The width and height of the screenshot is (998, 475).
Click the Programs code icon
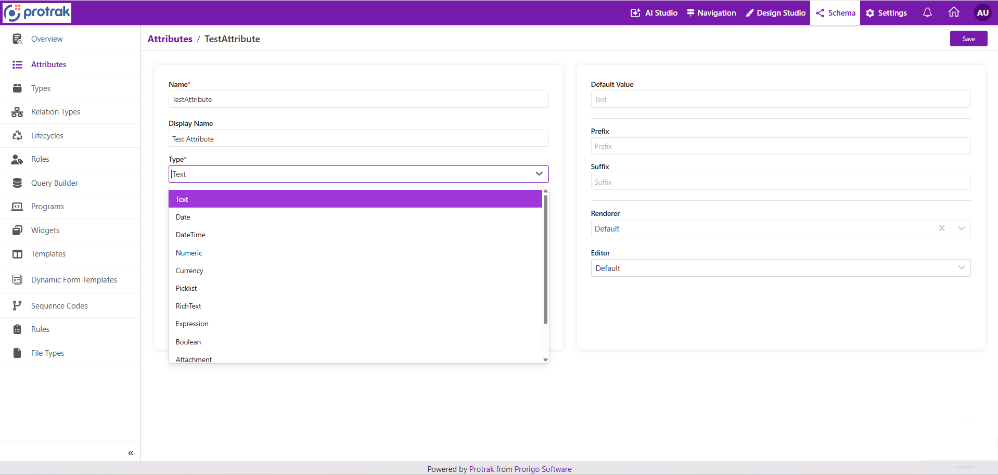coord(17,207)
